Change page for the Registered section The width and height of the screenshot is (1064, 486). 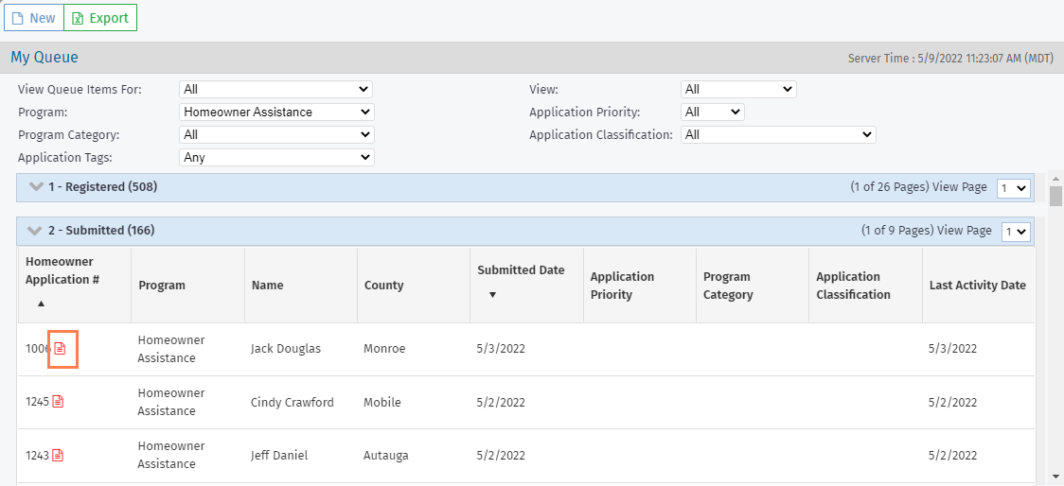click(x=1014, y=188)
